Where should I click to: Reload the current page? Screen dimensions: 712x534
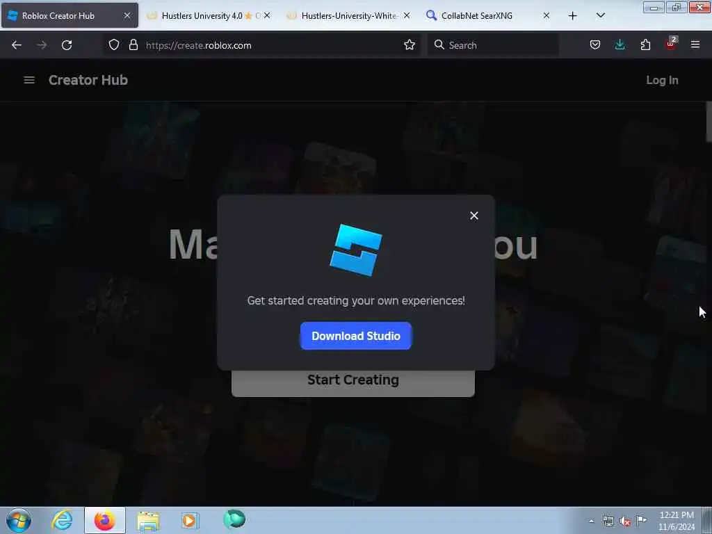click(67, 45)
